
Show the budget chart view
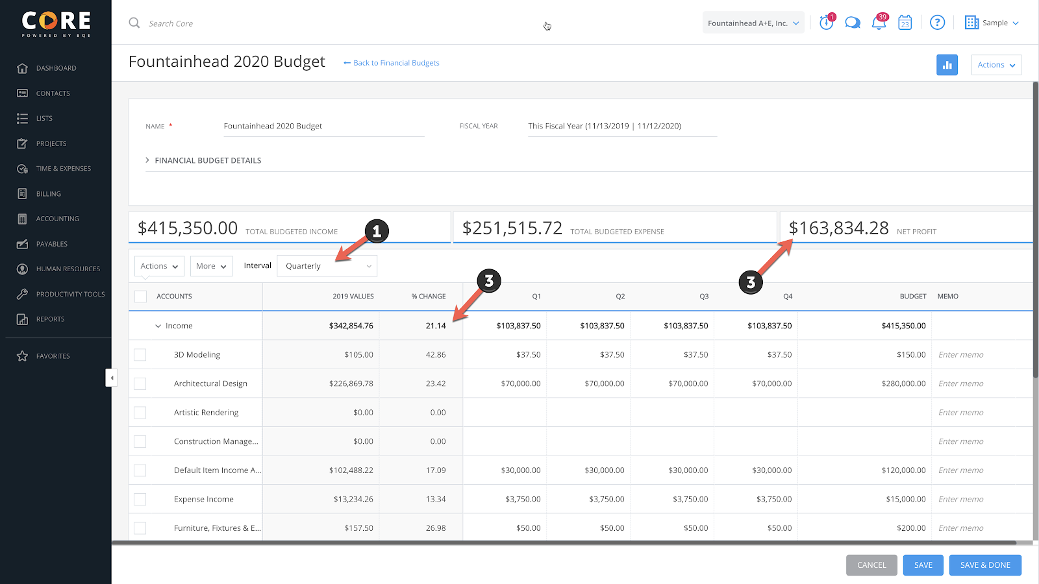(947, 65)
